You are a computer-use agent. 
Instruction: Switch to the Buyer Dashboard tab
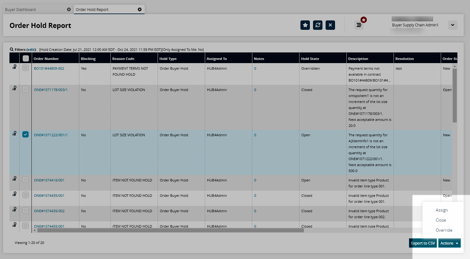35,9
